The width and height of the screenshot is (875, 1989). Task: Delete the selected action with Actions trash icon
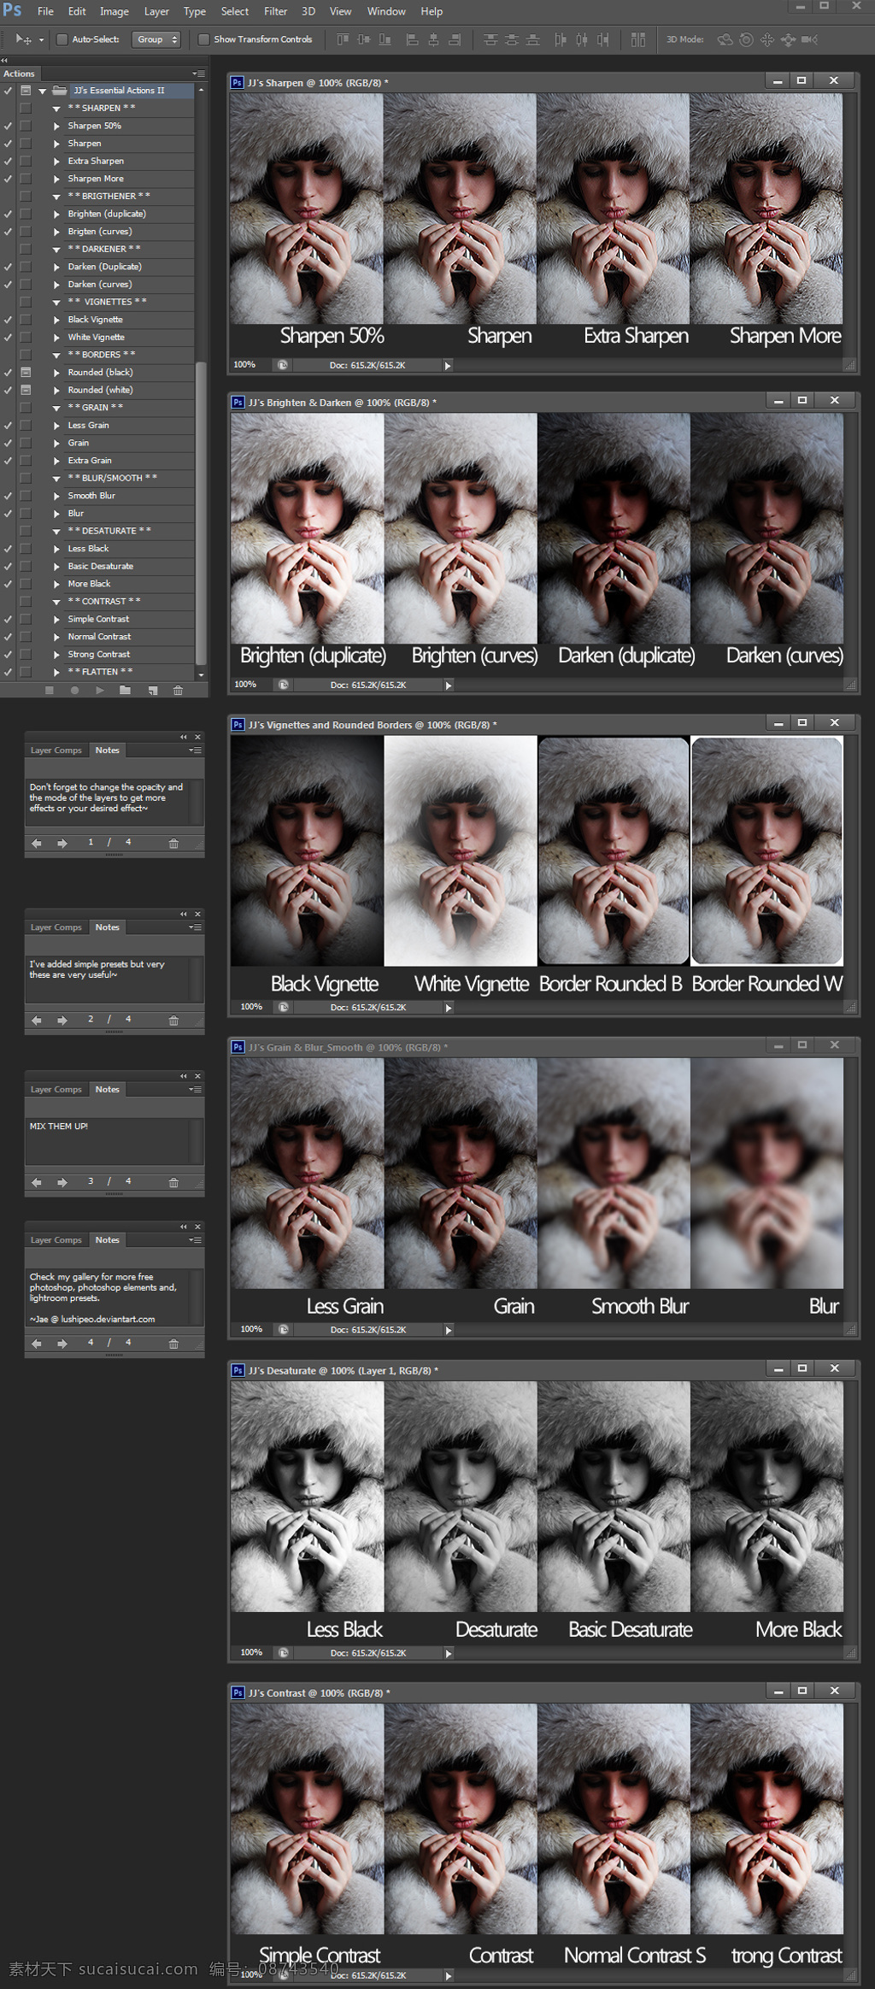[x=178, y=690]
